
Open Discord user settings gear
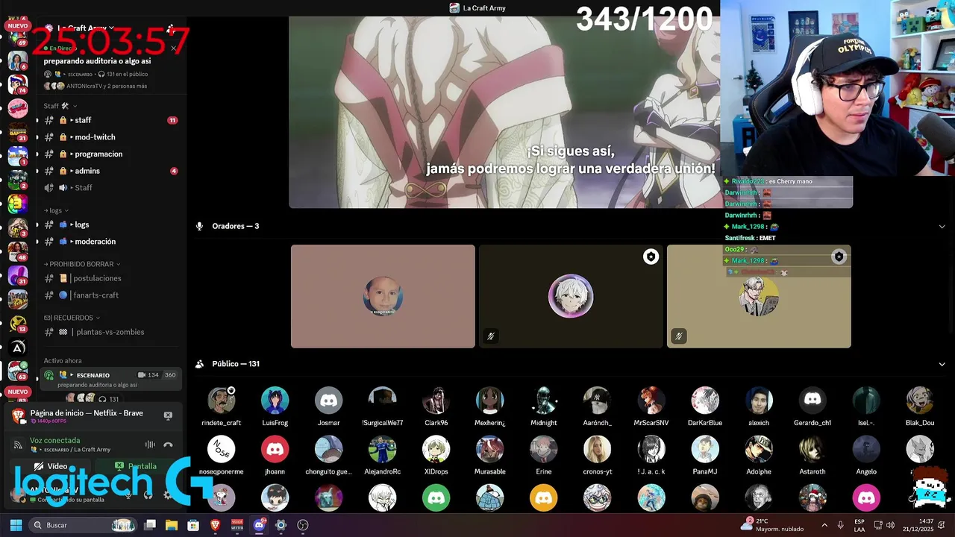pyautogui.click(x=167, y=494)
